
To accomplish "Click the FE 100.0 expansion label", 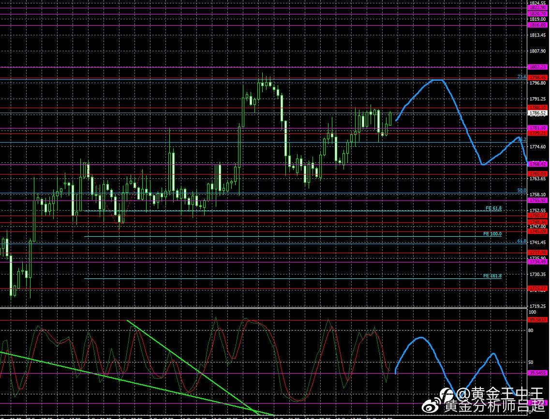I will [x=492, y=234].
